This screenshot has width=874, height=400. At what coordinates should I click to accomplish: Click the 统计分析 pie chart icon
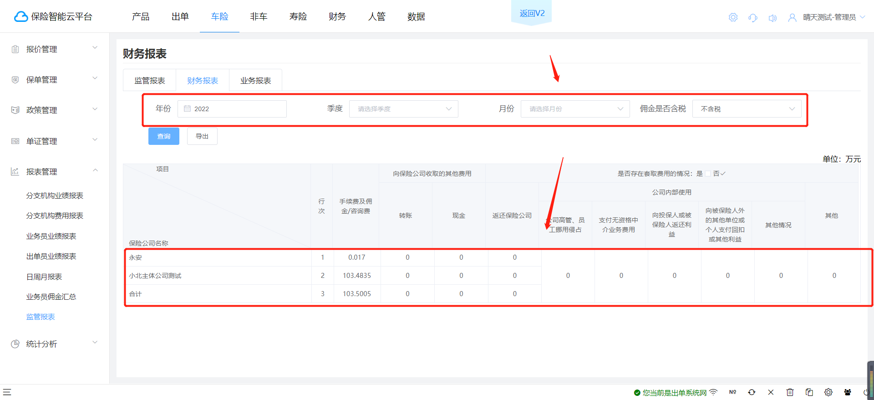click(15, 344)
